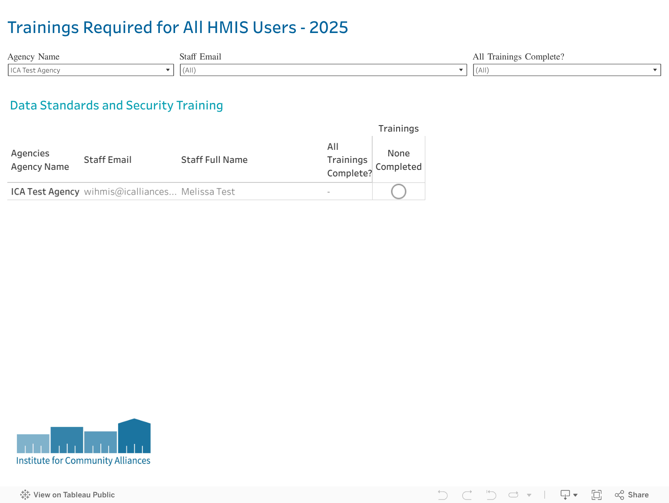
Task: Click the Tableau logo icon
Action: point(25,495)
